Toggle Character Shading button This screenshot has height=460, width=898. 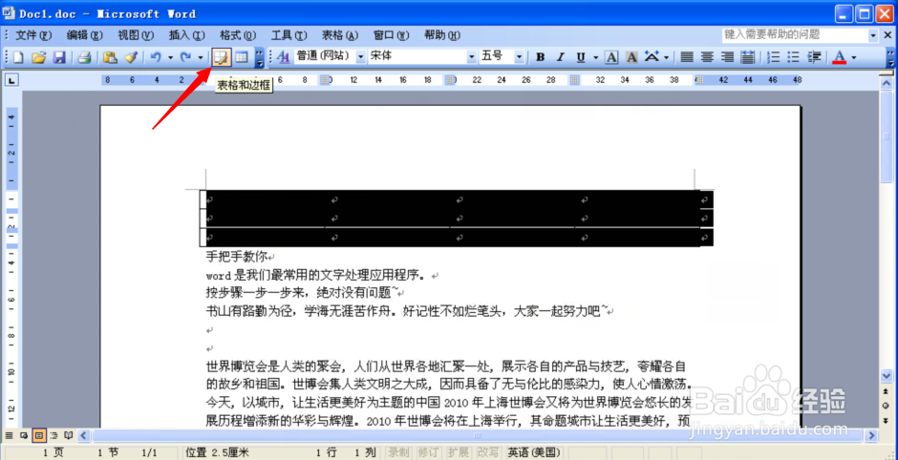click(x=631, y=57)
